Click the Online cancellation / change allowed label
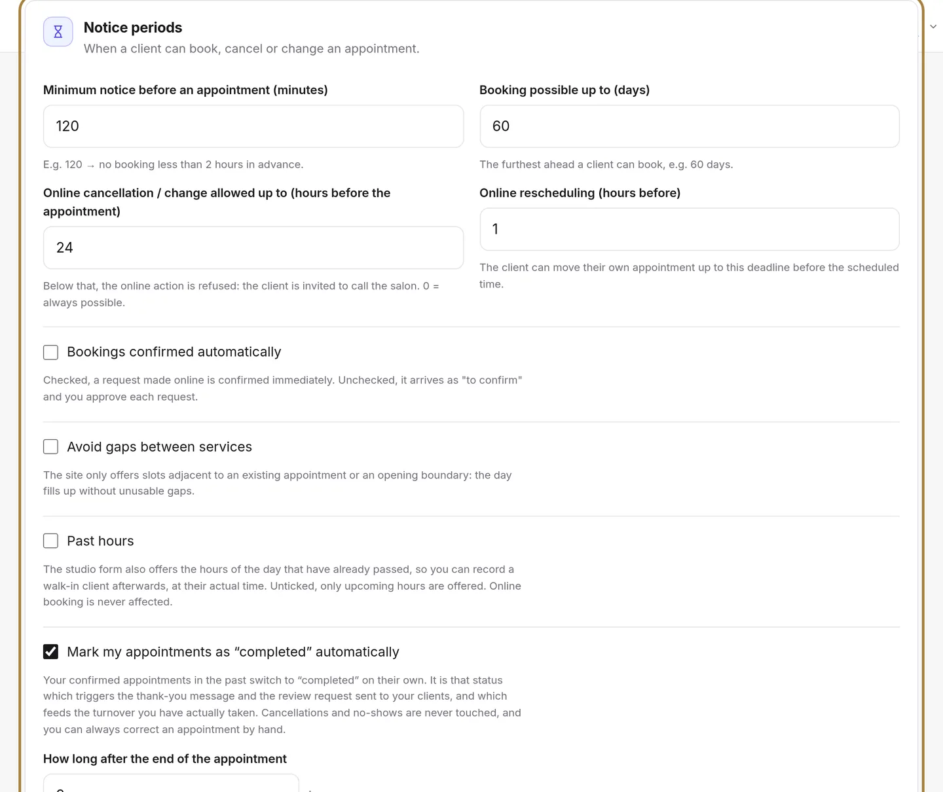This screenshot has width=943, height=792. click(x=217, y=202)
